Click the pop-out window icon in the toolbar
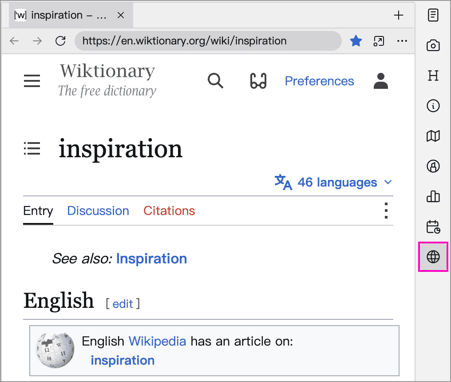 379,41
